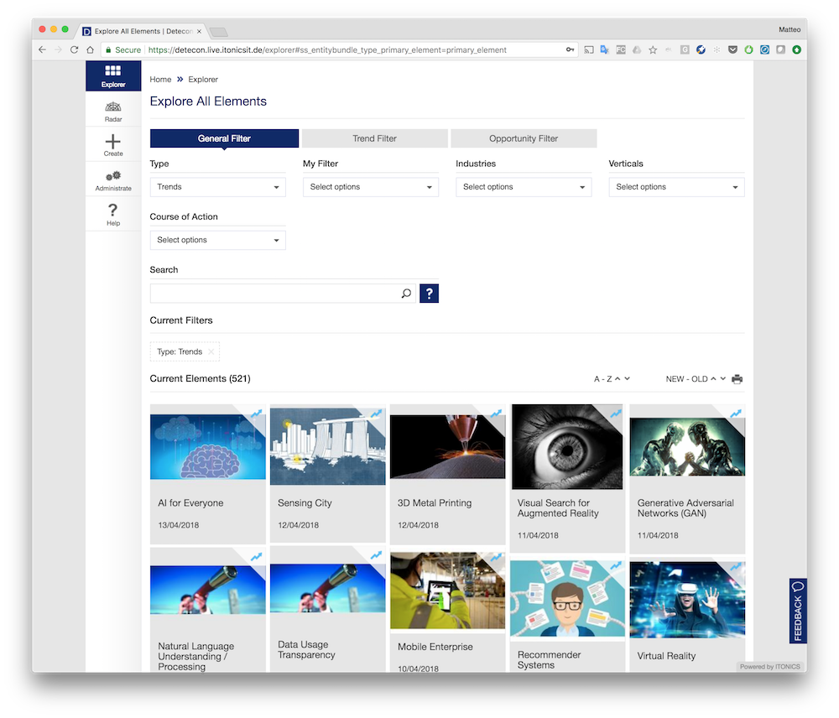Open the Recommender Systems thumbnail
This screenshot has width=839, height=718.
click(x=568, y=598)
